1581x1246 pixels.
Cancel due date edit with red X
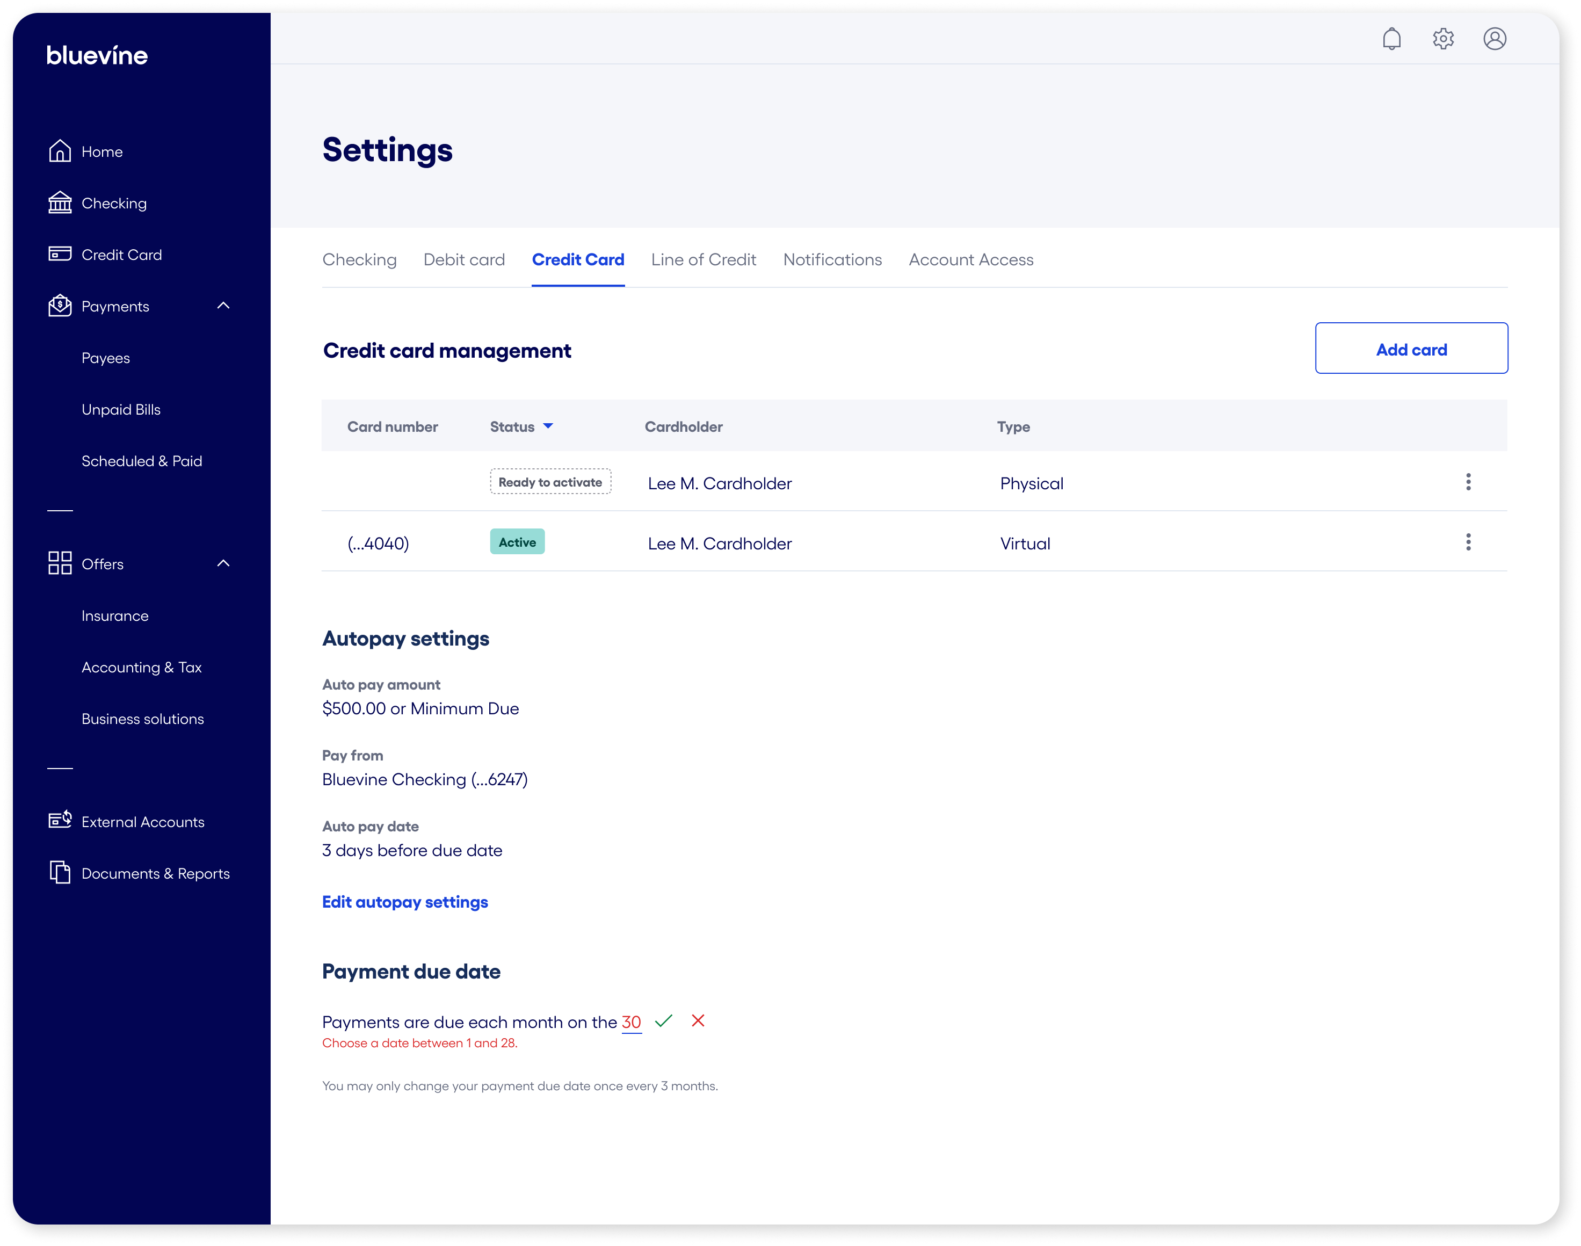(698, 1020)
